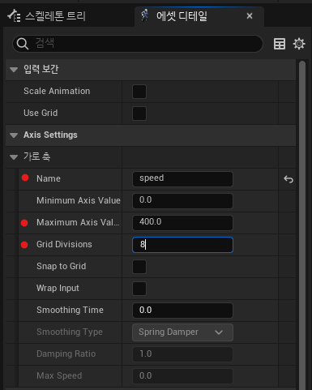Click the Name field containing speed
Screen dimensions: 312x390
point(182,179)
